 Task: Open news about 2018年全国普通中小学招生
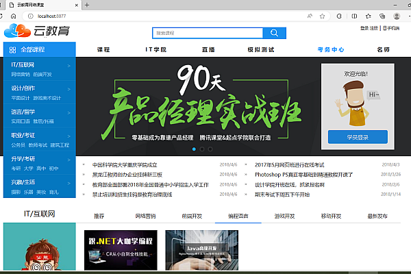tap(151, 185)
